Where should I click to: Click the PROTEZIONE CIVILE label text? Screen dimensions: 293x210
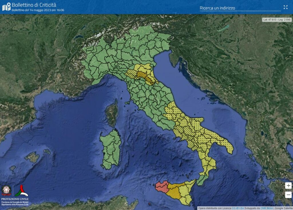pyautogui.click(x=15, y=199)
